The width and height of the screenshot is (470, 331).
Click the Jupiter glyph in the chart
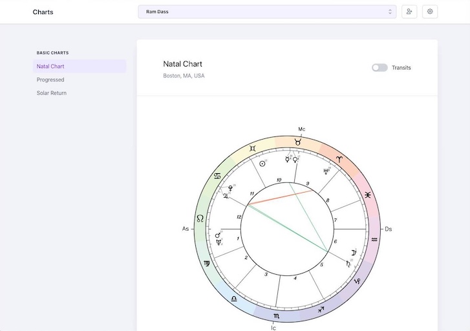point(226,195)
